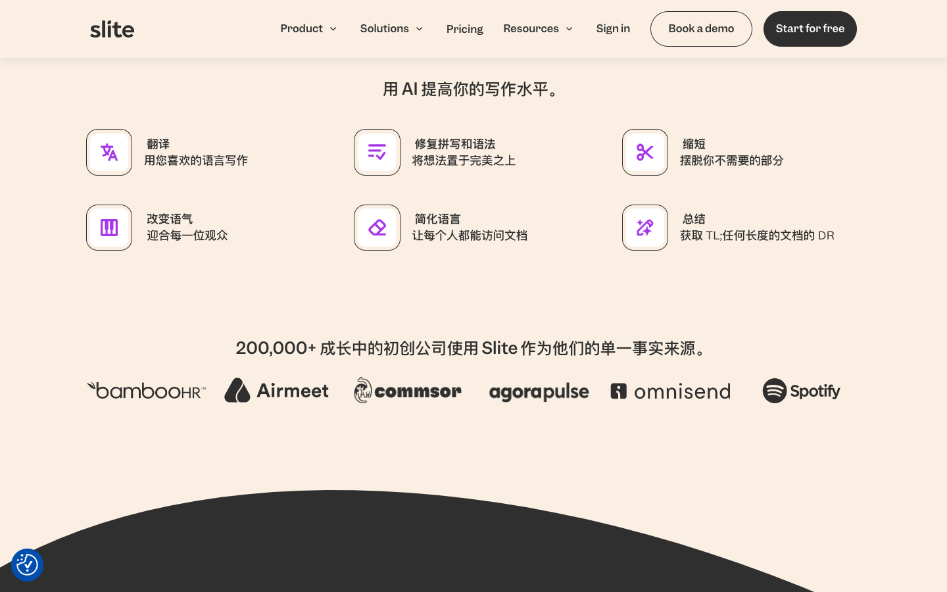Click the eraser simplify language icon
The width and height of the screenshot is (947, 592).
tap(377, 228)
